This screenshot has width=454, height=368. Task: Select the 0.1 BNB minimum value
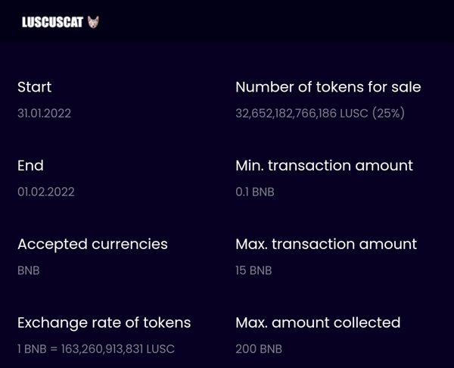click(255, 192)
